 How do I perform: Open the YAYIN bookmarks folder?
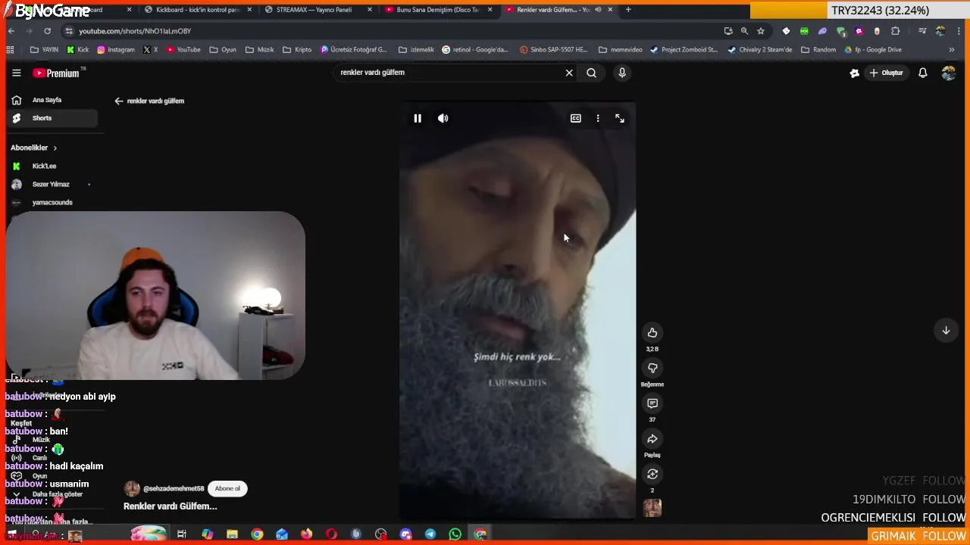[x=44, y=50]
